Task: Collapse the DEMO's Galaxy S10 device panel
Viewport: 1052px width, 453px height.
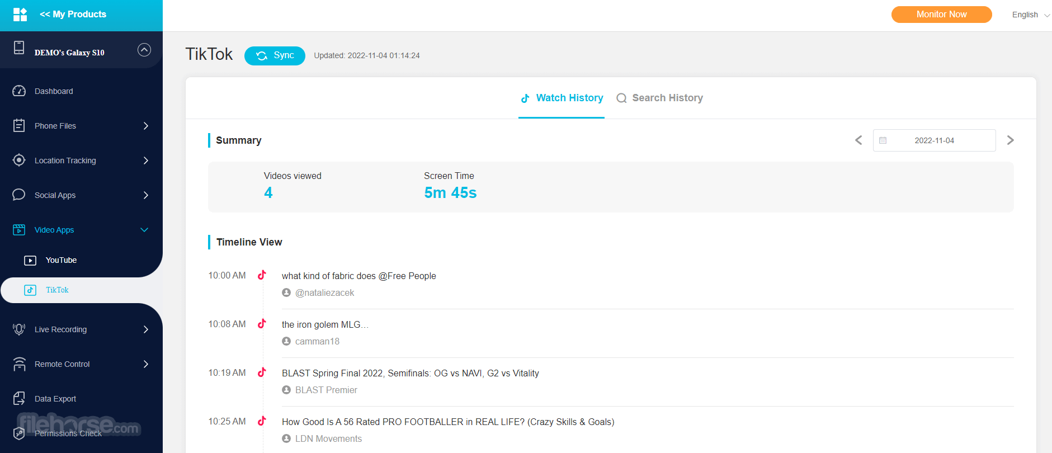Action: [x=144, y=50]
